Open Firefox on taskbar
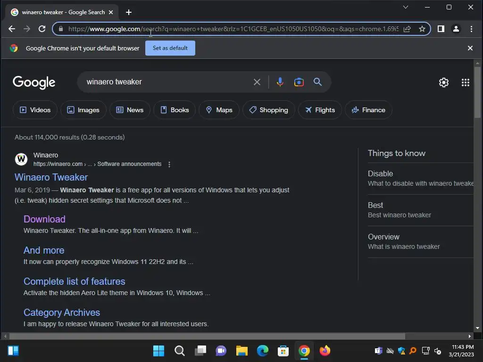Viewport: 483px width, 362px height. pos(325,351)
